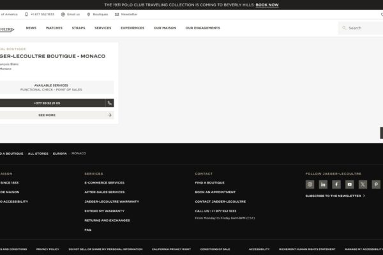Open the Pinterest social icon

(x=376, y=184)
